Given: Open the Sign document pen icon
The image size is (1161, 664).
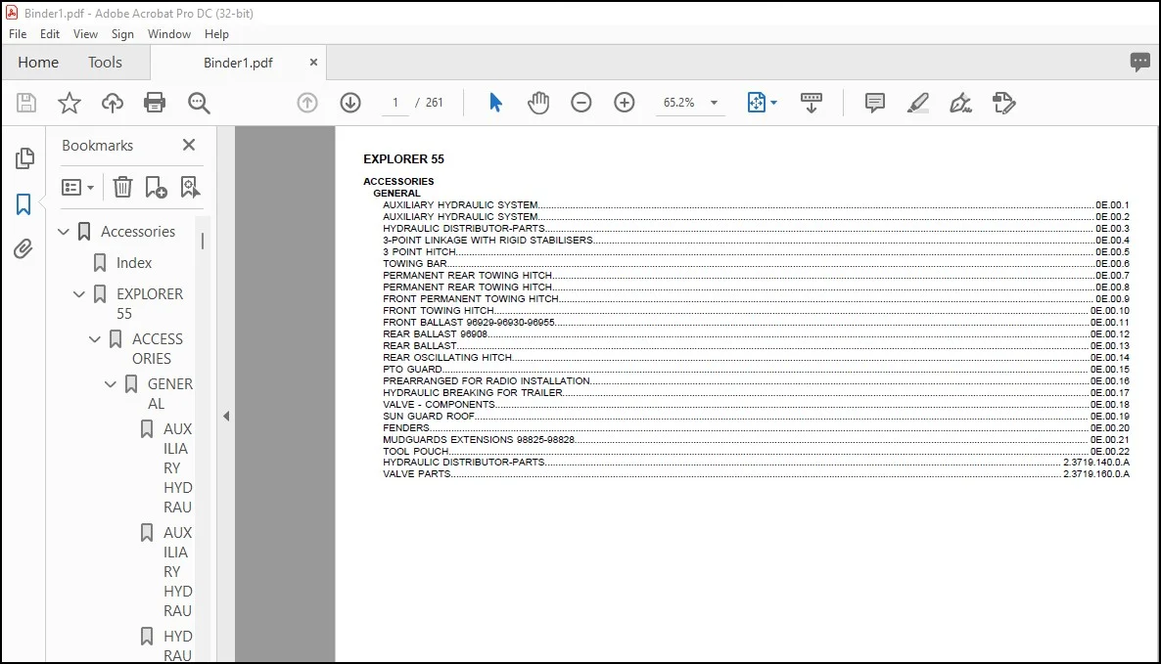Looking at the screenshot, I should click(961, 103).
